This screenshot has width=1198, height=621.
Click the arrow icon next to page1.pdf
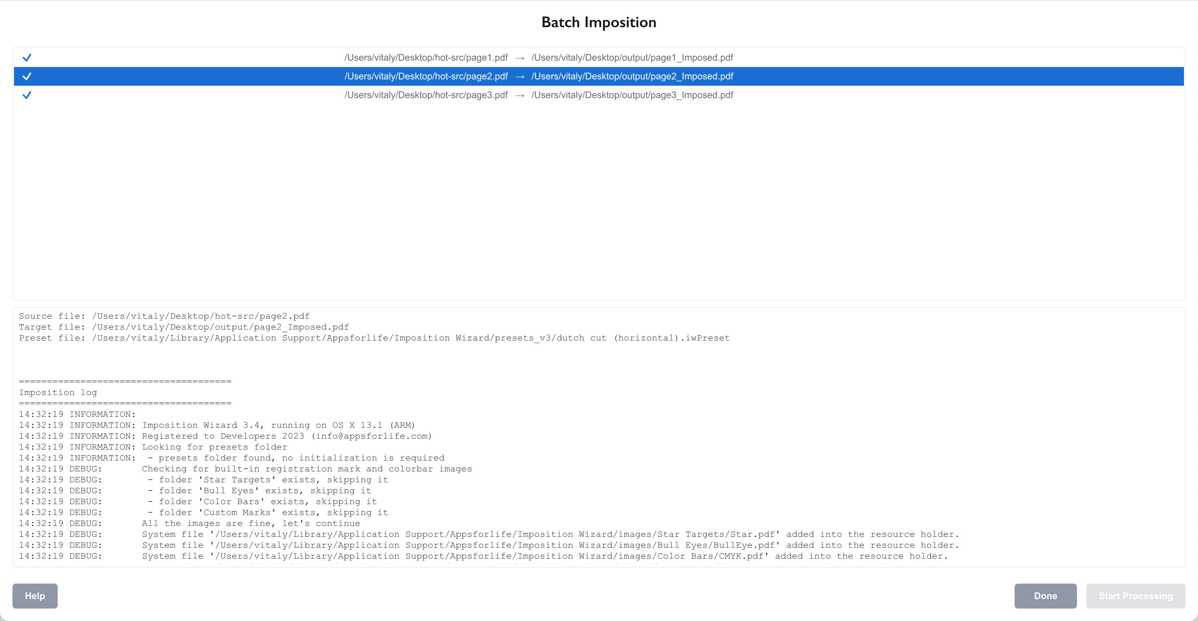point(519,58)
